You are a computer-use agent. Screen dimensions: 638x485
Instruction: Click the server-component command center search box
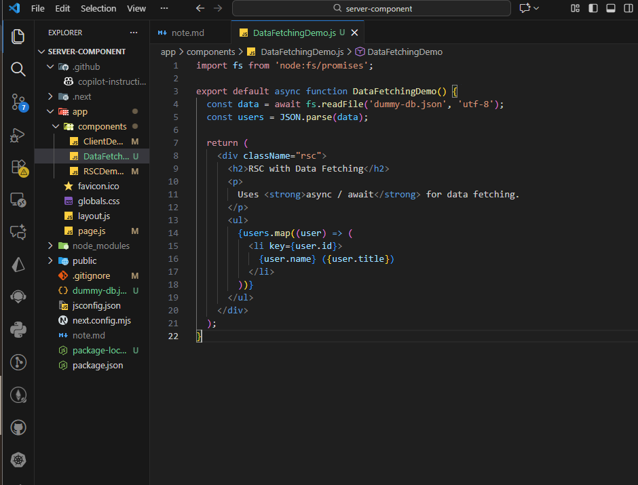coord(371,8)
